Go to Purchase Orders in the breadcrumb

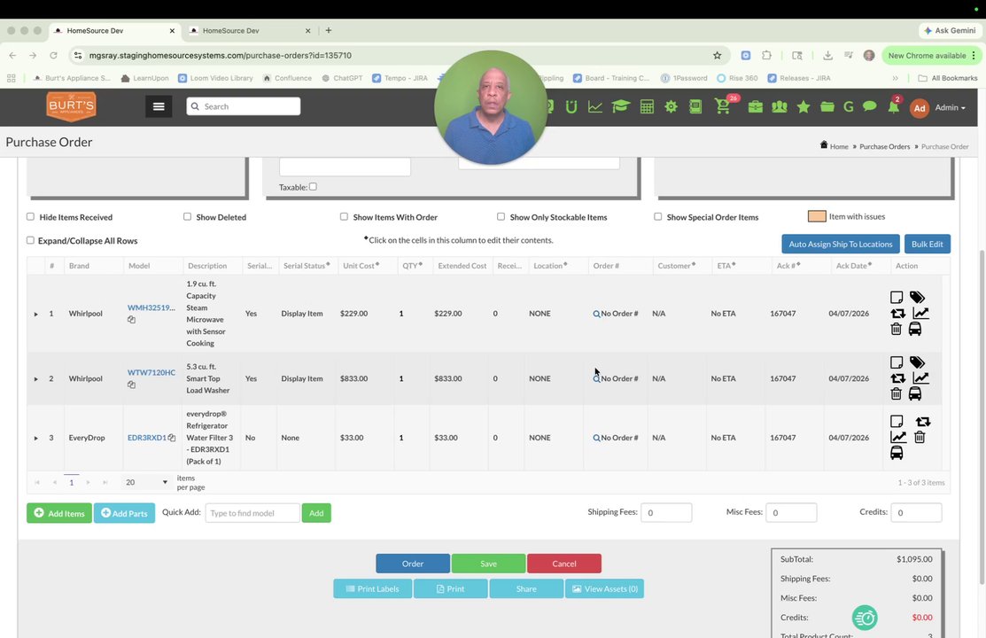884,146
